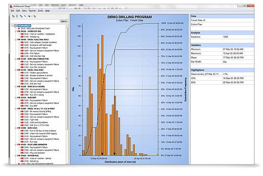Click the Iterations value 1000
Image resolution: width=263 pixels, height=176 pixels.
click(x=225, y=37)
